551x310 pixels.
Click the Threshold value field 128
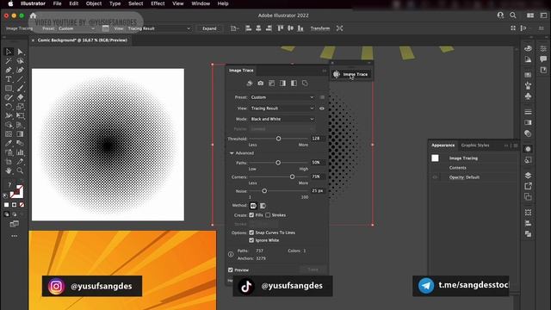[x=318, y=139]
